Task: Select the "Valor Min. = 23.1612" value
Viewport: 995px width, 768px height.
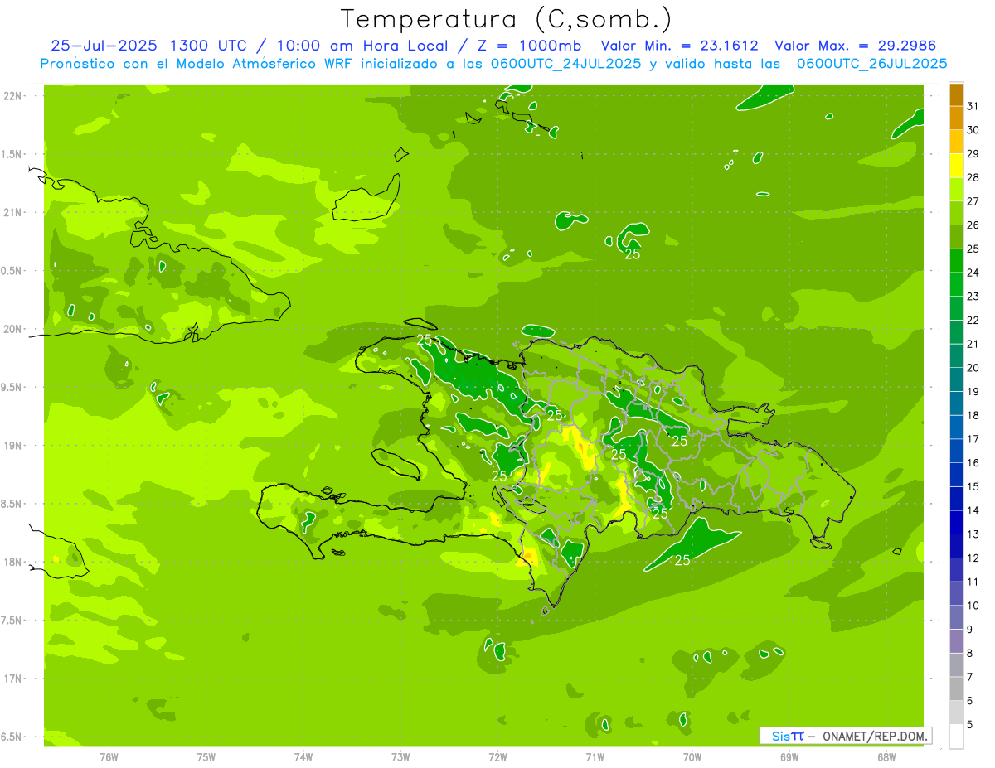Action: pyautogui.click(x=679, y=46)
